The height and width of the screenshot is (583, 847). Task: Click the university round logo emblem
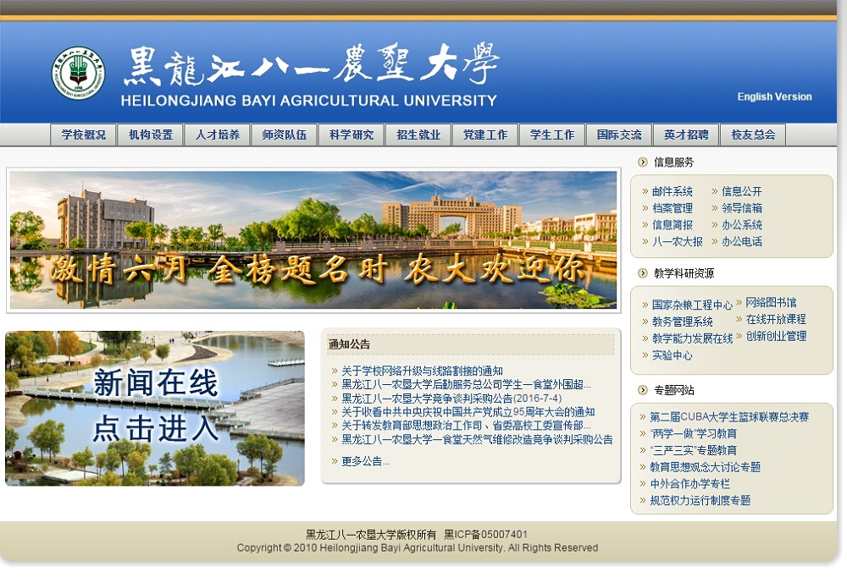point(79,72)
